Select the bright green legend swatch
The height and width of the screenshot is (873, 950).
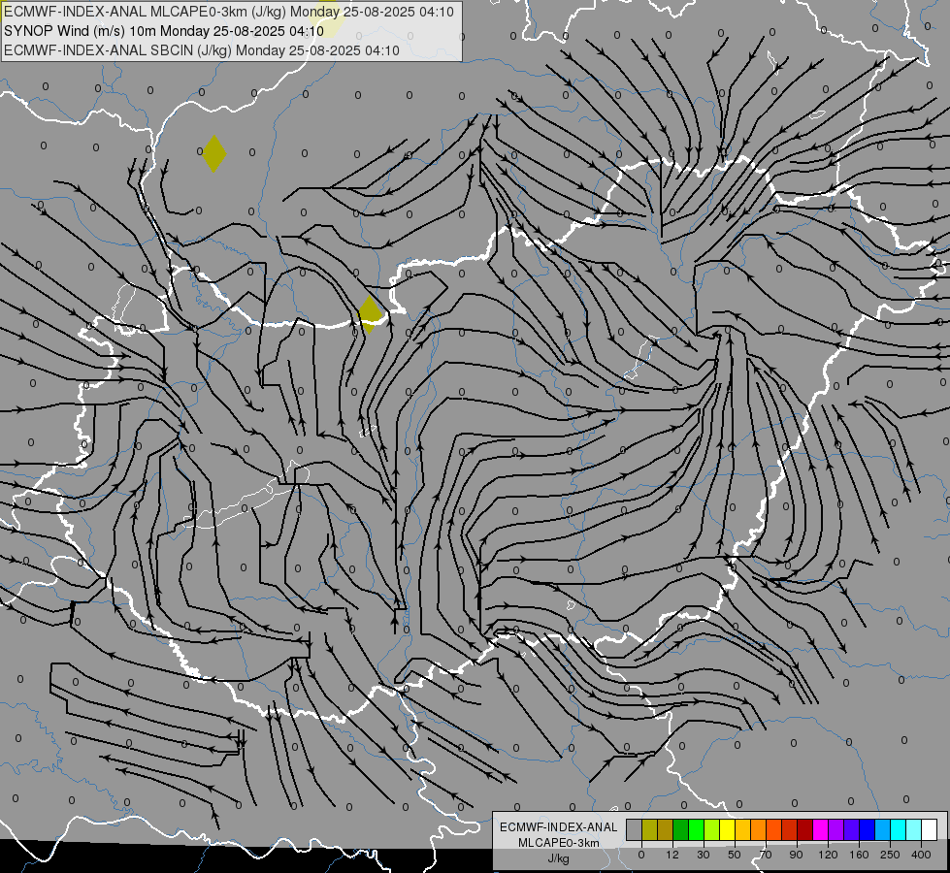(x=696, y=829)
